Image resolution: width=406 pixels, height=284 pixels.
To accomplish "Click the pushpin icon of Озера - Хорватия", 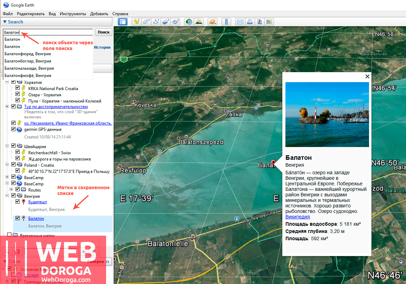I will tap(23, 94).
